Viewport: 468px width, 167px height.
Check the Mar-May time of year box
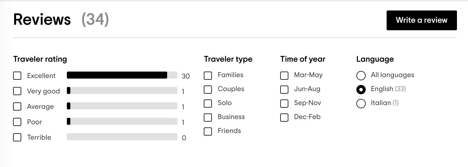point(284,76)
